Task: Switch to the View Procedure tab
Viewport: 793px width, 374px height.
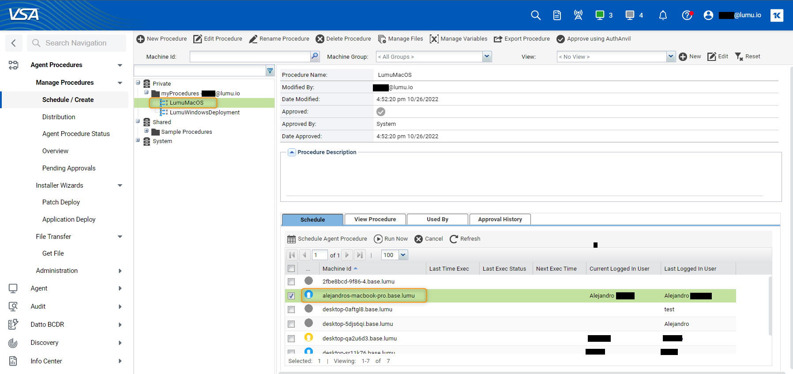Action: coord(375,219)
